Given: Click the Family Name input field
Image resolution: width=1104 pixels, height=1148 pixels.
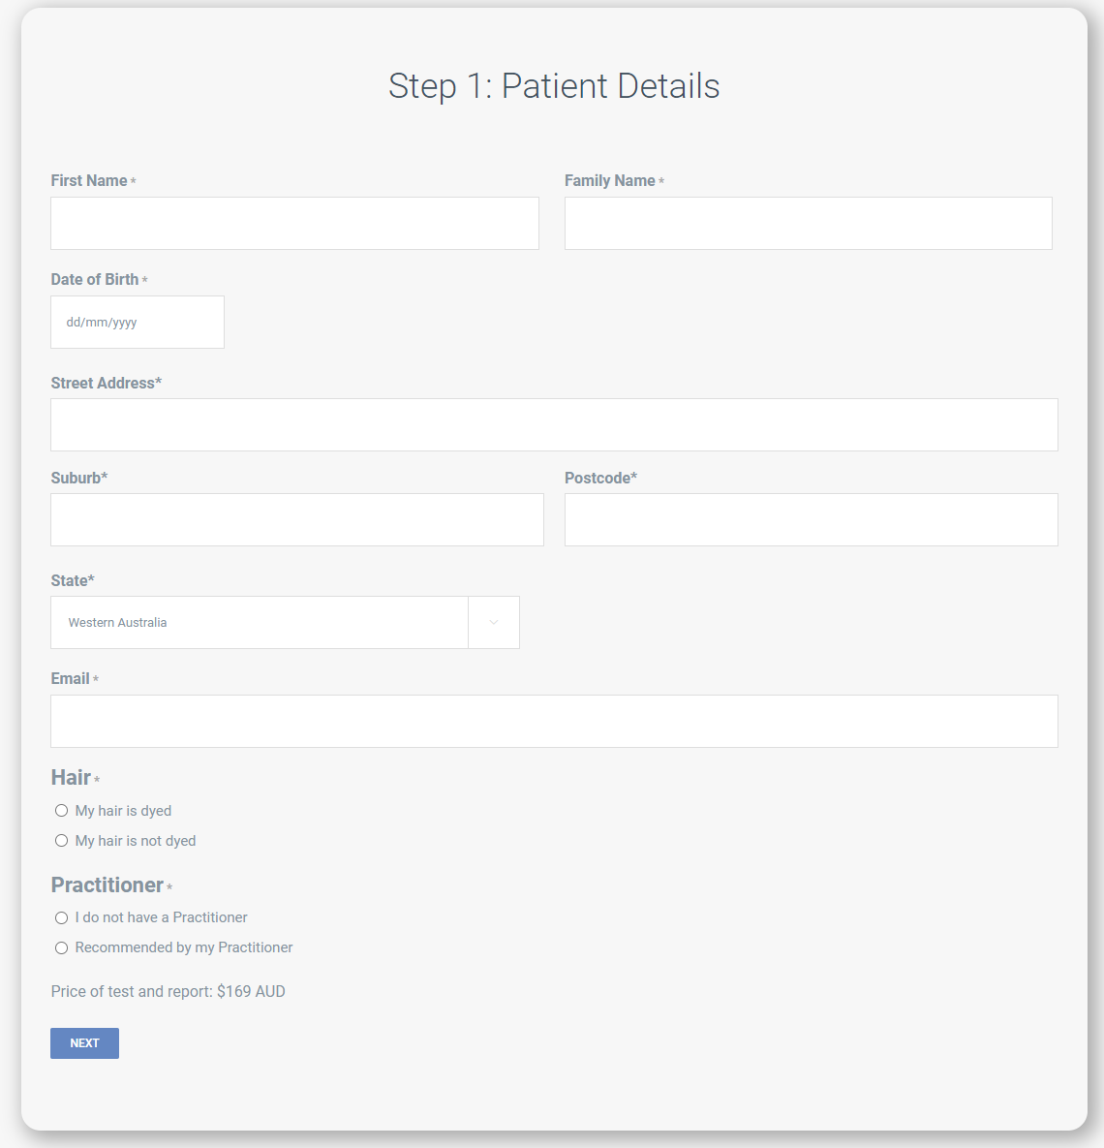Looking at the screenshot, I should click(x=808, y=223).
